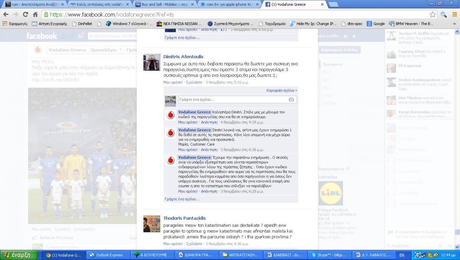Click the 3 Νοεμβρίου στις 5:16 μ.μ. timestamp

227,82
